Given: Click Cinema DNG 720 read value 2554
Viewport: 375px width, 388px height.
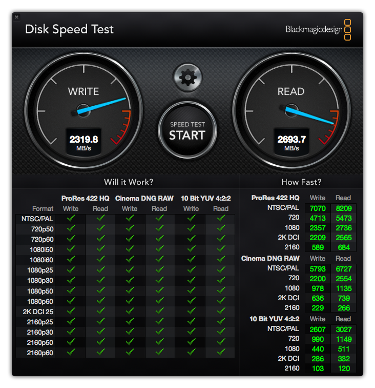Looking at the screenshot, I should [x=344, y=279].
